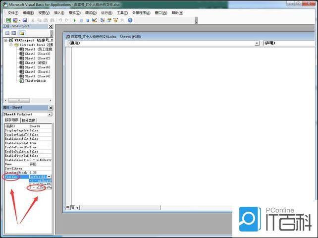Click the Copy toolbar icon

coord(39,20)
